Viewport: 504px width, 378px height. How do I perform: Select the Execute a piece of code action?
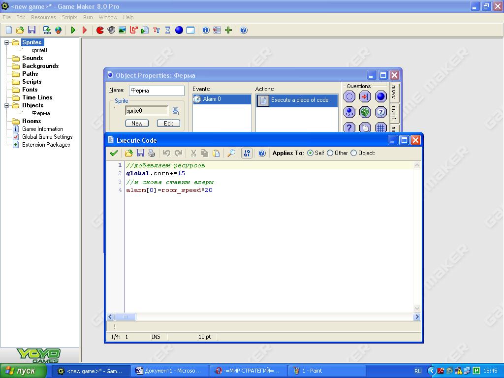click(x=297, y=100)
